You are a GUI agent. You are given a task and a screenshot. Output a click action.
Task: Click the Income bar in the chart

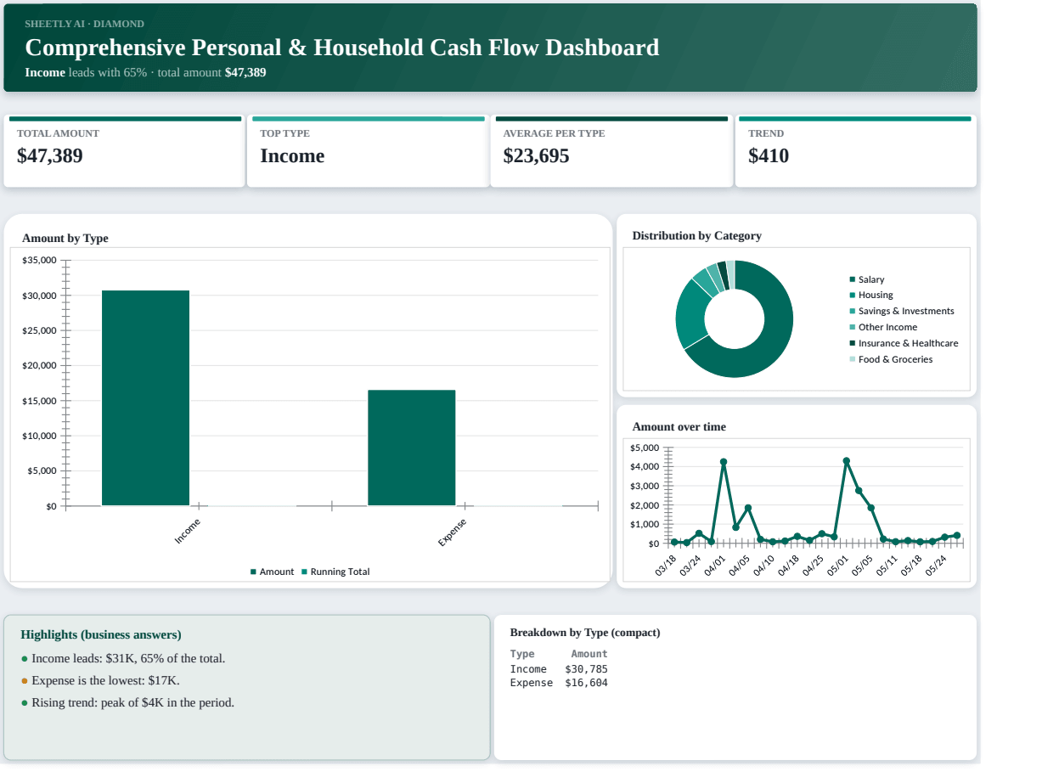(145, 398)
